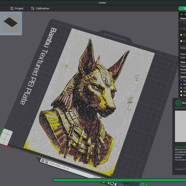This screenshot has width=186, height=186.
Task: Collapse the color scheme legend with the chevron
Action: pyautogui.click(x=182, y=14)
